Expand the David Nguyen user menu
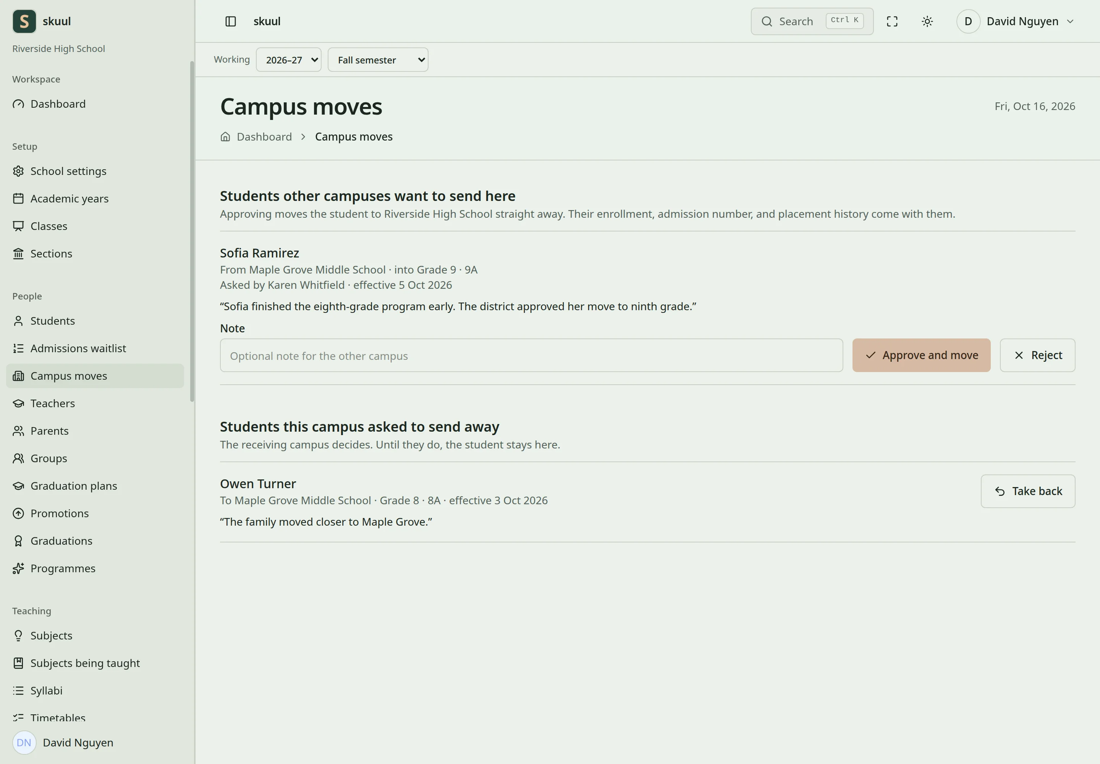 pyautogui.click(x=1016, y=21)
